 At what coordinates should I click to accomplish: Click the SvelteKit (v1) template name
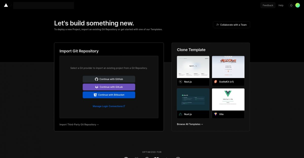tap(226, 82)
